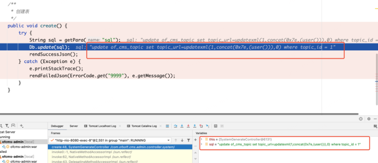Close the Tomcat Catalina Log tab

[x=161, y=126]
